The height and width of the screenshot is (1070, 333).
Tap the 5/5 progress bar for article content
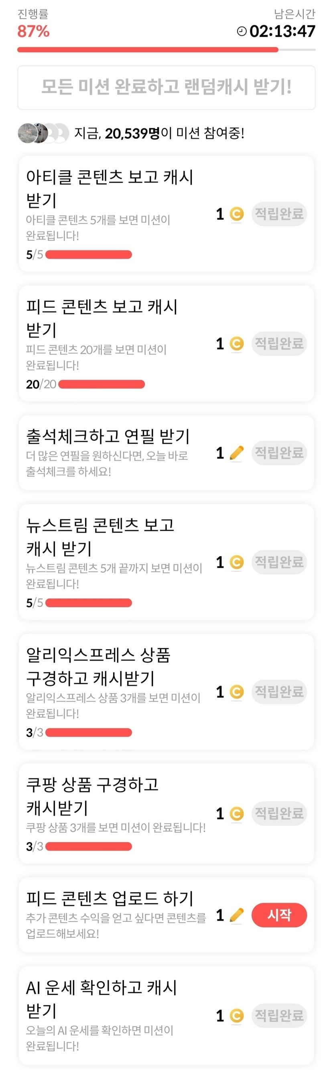tap(88, 254)
